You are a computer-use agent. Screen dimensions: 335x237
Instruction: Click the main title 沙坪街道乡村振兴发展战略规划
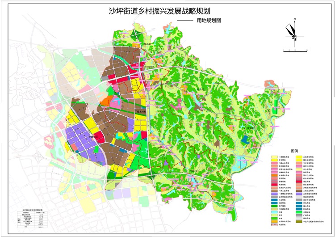point(159,11)
